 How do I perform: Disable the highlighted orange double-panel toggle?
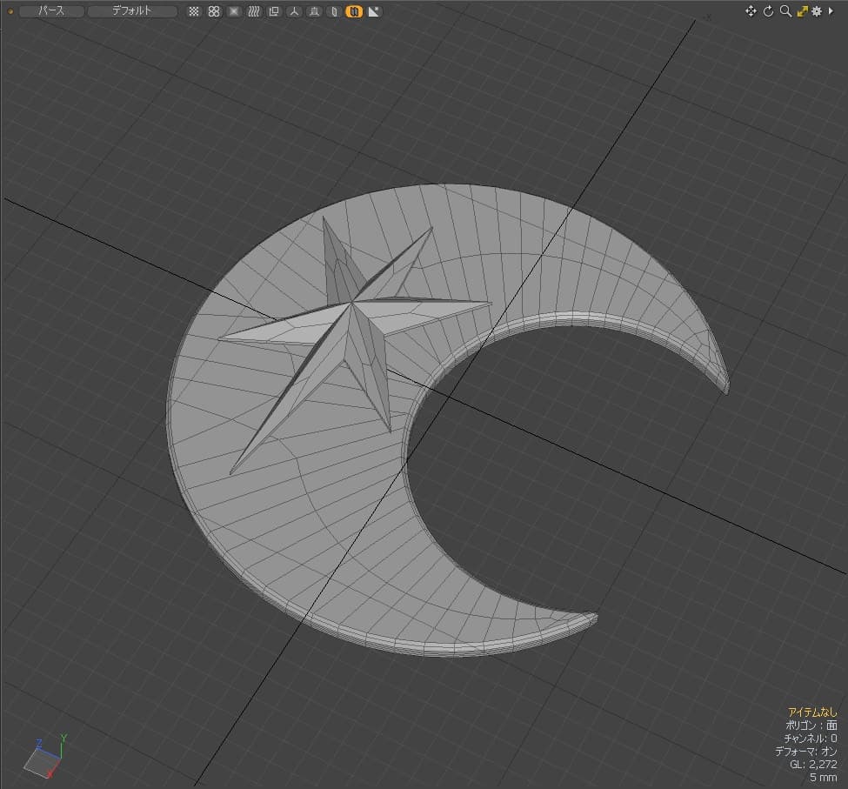(x=354, y=11)
